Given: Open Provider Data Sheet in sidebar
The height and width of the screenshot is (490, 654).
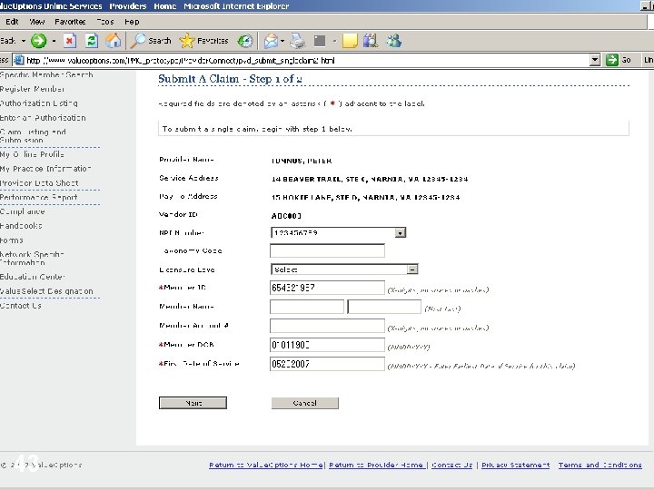Looking at the screenshot, I should click(39, 183).
